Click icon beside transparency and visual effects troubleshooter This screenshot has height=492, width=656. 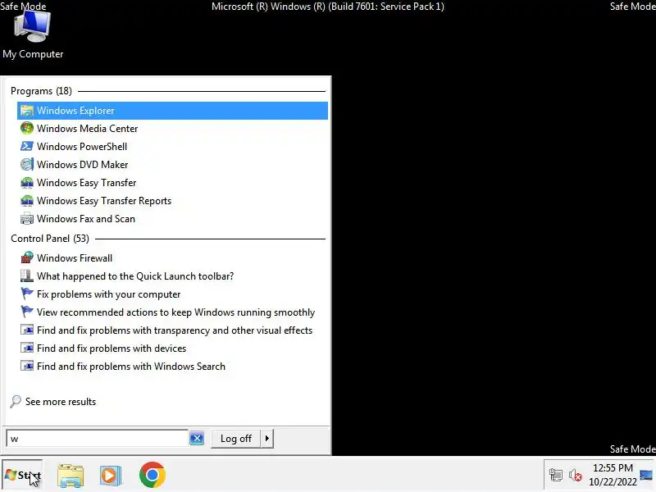tap(27, 330)
